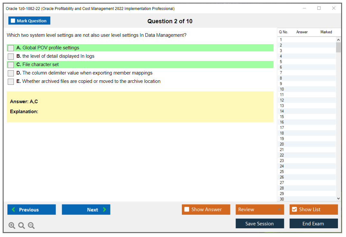
Task: Click the green chevron on the Previous button
Action: coord(13,209)
